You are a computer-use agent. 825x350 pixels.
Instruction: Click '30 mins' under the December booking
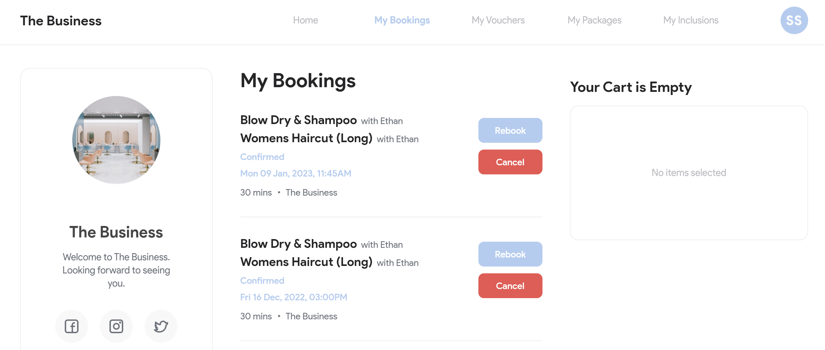256,316
